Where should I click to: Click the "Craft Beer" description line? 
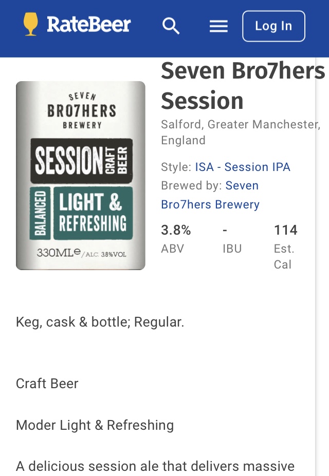tap(47, 384)
